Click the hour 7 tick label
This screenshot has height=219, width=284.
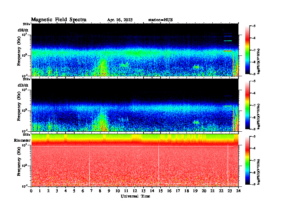pyautogui.click(x=91, y=191)
